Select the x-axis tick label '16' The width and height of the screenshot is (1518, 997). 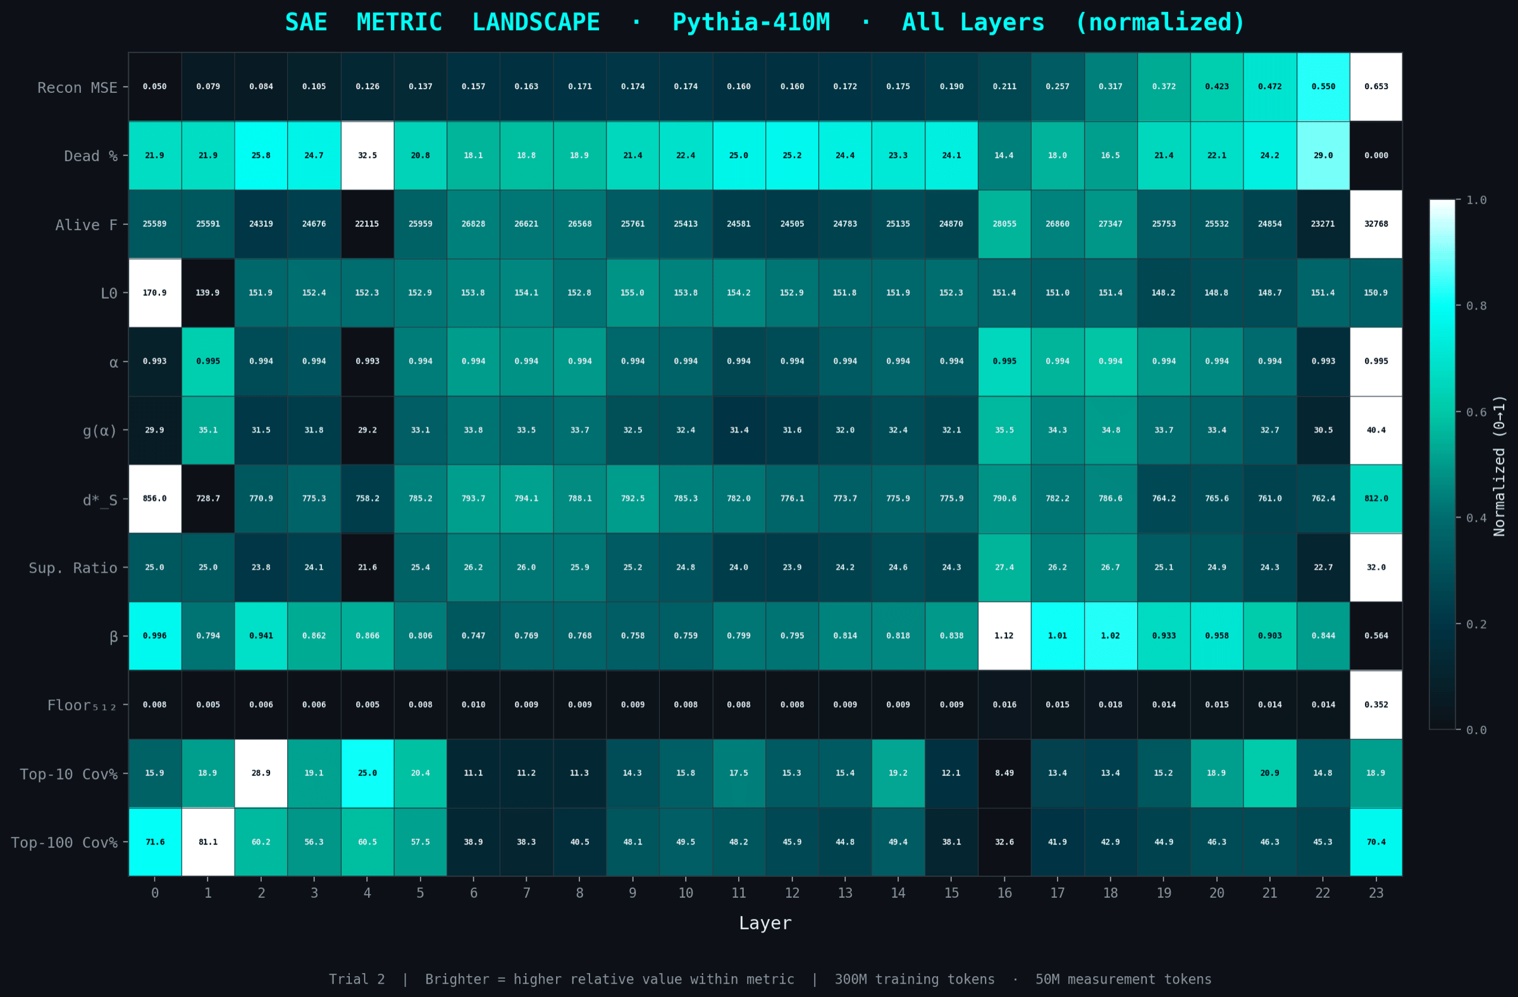pyautogui.click(x=1004, y=893)
